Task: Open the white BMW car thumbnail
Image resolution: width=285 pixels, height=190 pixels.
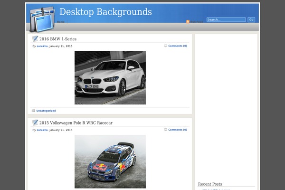Action: (110, 77)
